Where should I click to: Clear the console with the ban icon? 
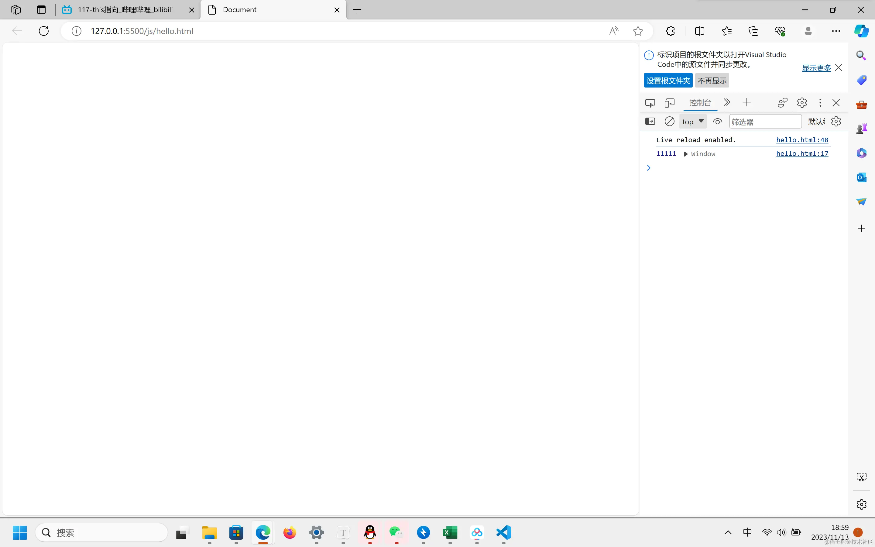[669, 122]
